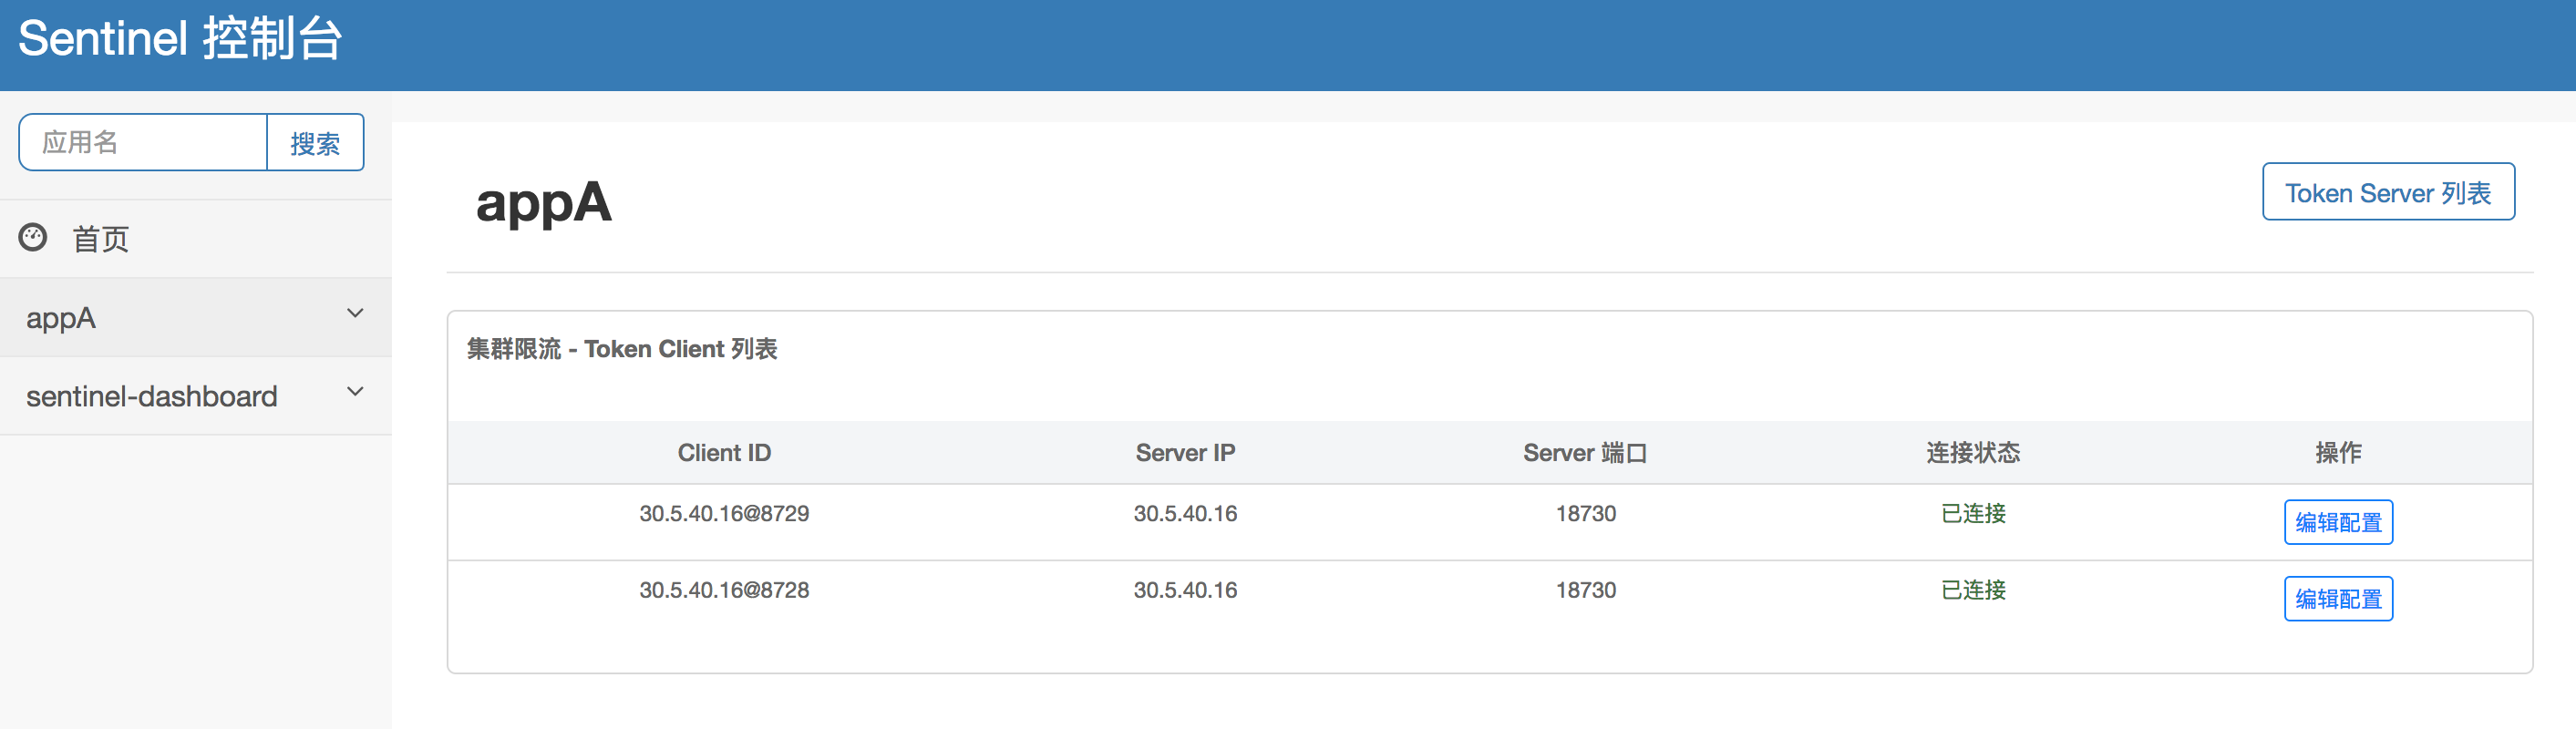Viewport: 2576px width, 729px height.
Task: Click Server IP in the 30.5.40.16@8728 row
Action: [1185, 590]
